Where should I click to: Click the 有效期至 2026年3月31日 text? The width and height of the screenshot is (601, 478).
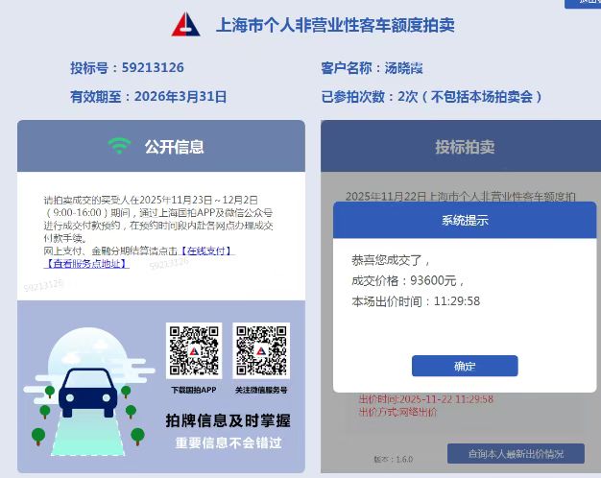point(149,96)
